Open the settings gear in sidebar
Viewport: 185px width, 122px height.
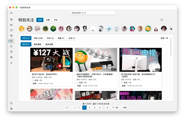11,109
